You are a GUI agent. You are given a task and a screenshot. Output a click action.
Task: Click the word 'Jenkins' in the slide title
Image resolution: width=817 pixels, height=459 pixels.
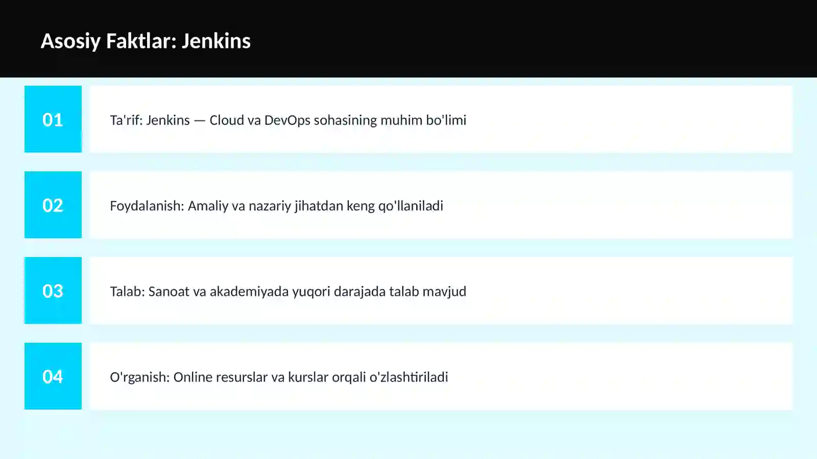tap(216, 41)
